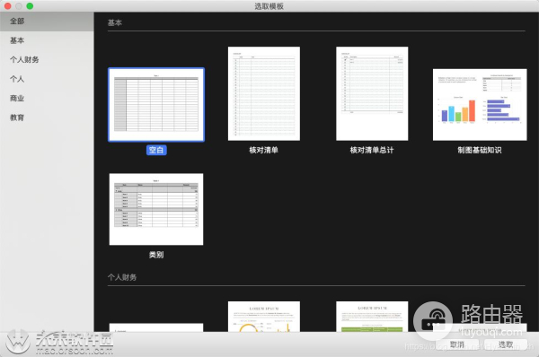Choose the 个人 sidebar category
Screen dimensions: 539x357
[x=47, y=79]
